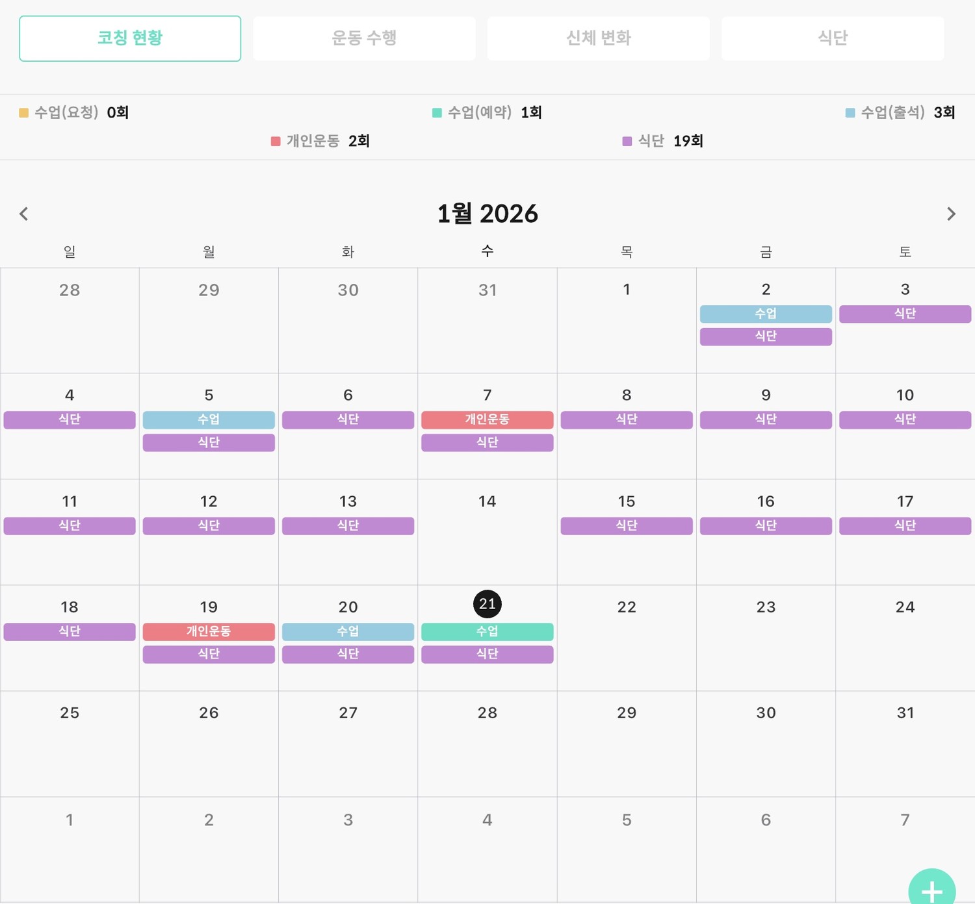Go to the previous month arrow

[x=24, y=214]
